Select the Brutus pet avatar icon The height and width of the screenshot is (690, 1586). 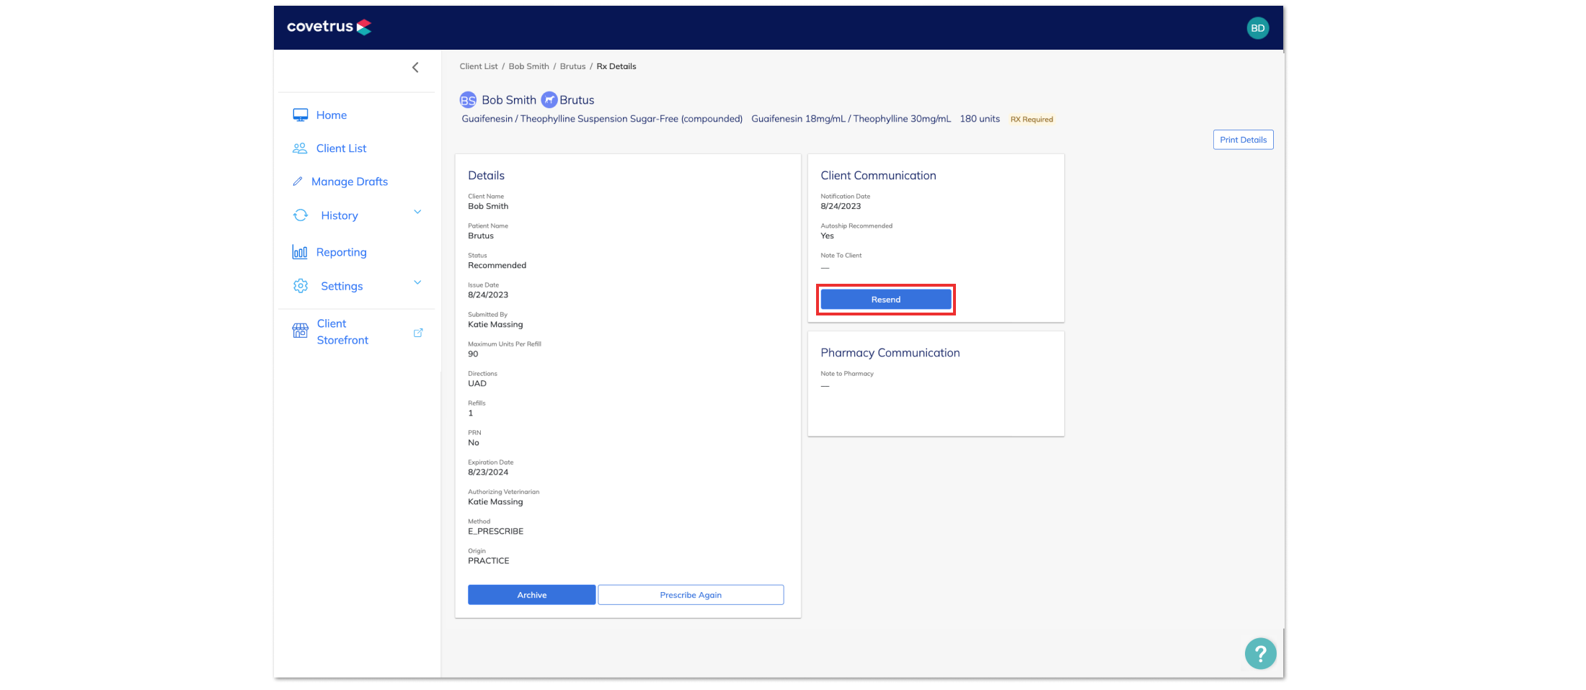click(x=549, y=99)
